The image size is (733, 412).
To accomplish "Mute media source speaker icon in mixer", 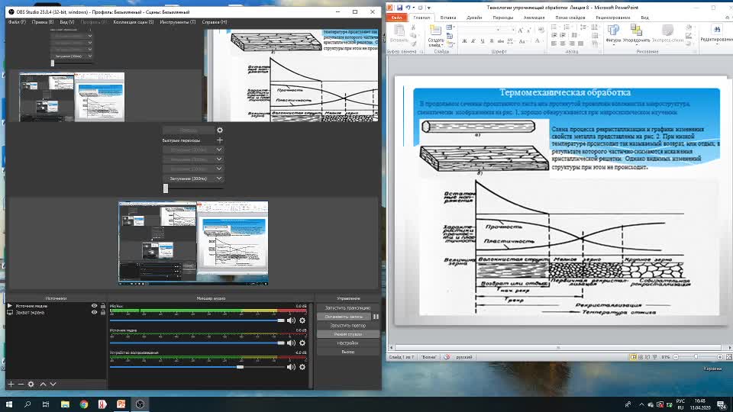I will point(291,343).
